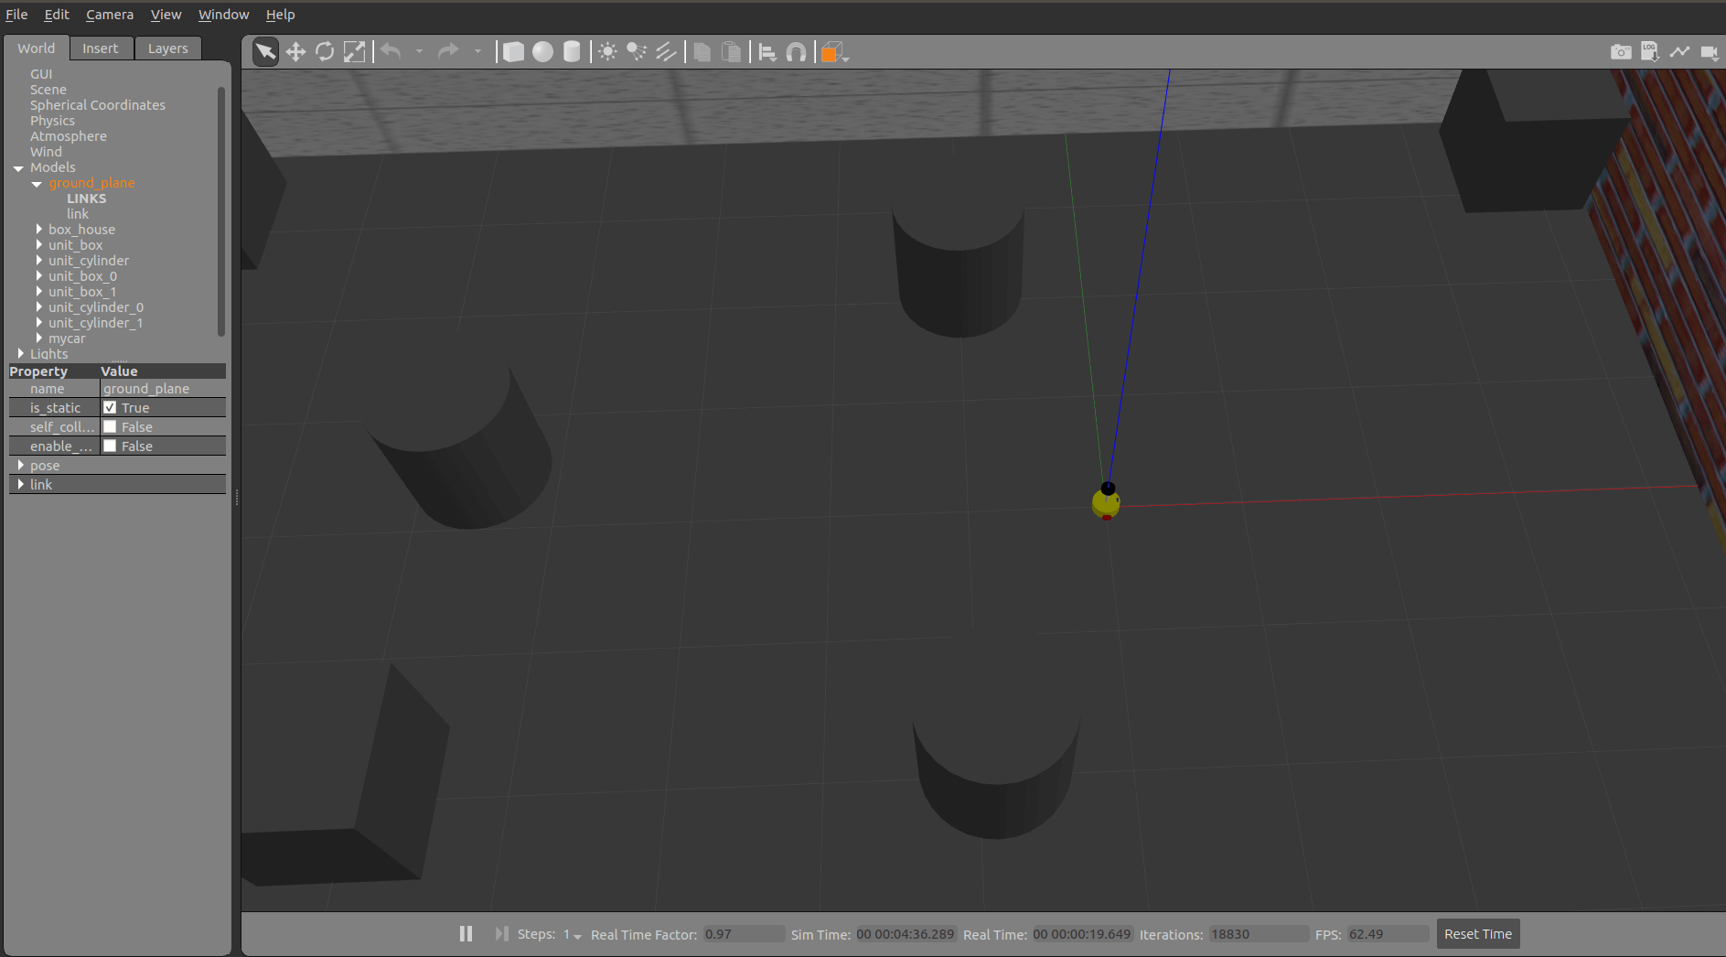Select the Physics item
Screen dimensions: 1726x957
click(52, 121)
